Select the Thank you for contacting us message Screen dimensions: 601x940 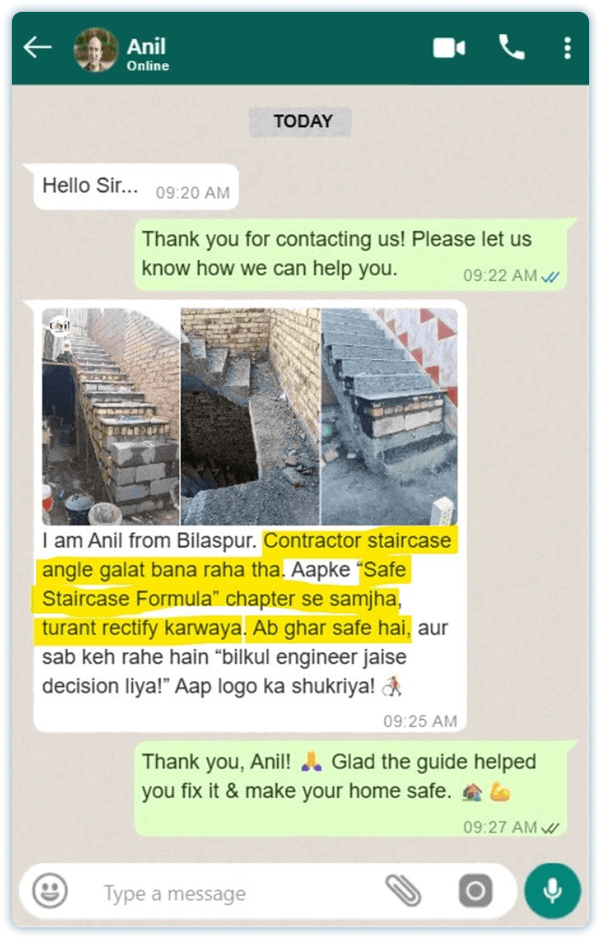tap(351, 254)
